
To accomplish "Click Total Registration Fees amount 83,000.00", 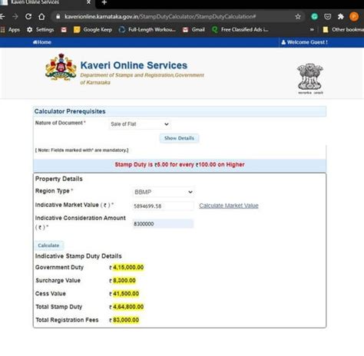I will click(x=126, y=320).
